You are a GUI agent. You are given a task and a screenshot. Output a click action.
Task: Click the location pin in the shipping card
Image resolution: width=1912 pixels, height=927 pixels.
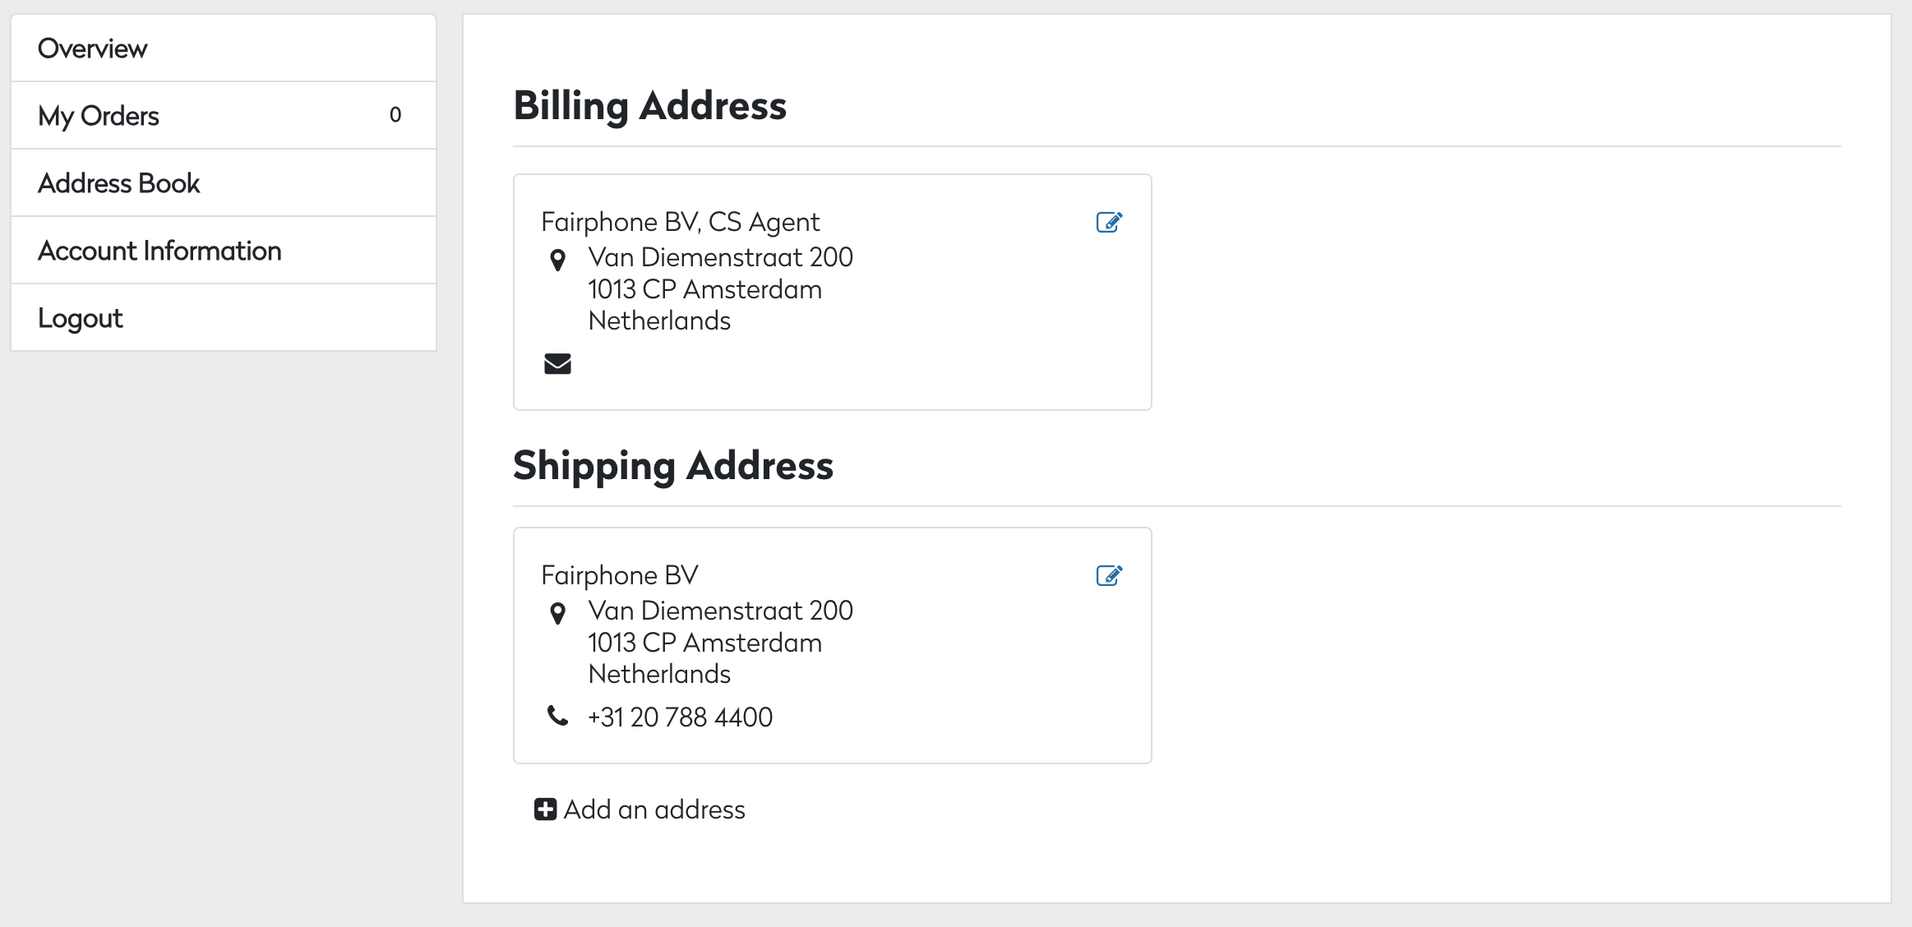pos(559,613)
